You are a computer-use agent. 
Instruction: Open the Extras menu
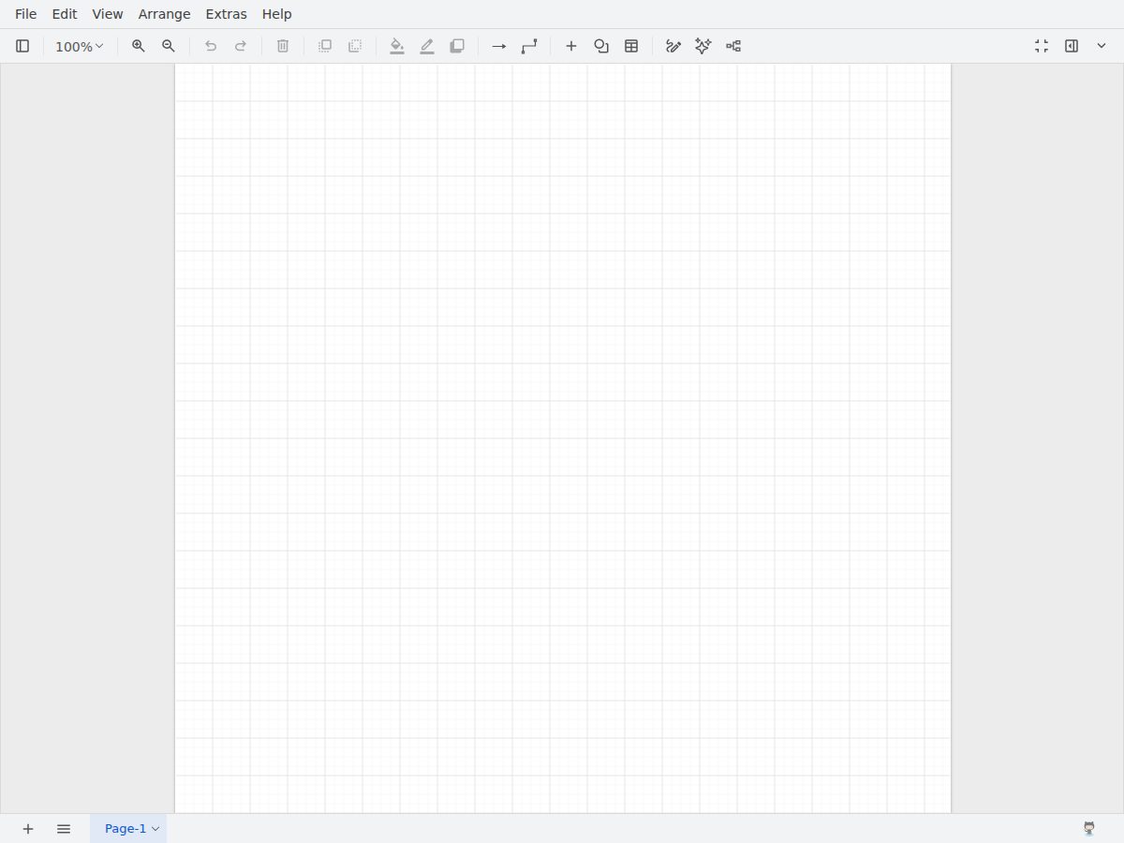click(226, 14)
